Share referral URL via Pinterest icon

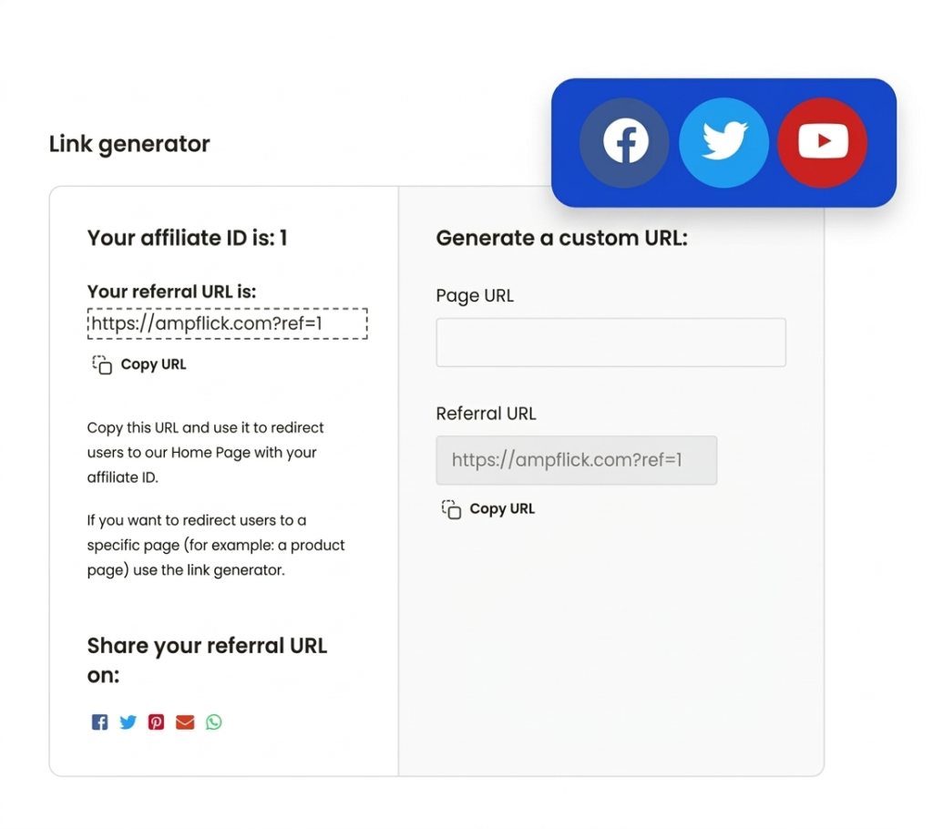[157, 722]
